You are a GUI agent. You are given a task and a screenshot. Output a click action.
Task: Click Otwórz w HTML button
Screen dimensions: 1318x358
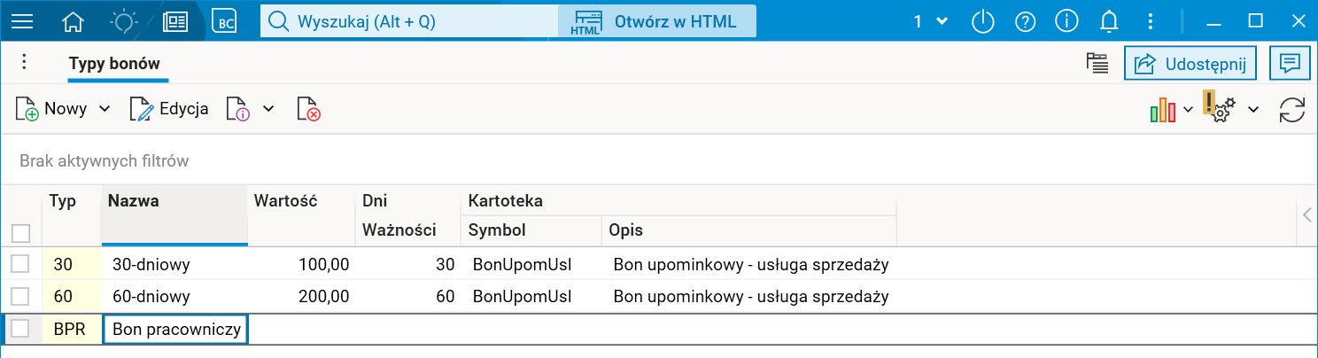[657, 21]
